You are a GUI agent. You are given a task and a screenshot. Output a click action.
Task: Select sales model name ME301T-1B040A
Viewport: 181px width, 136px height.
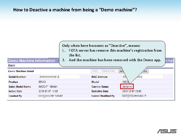click(48, 87)
